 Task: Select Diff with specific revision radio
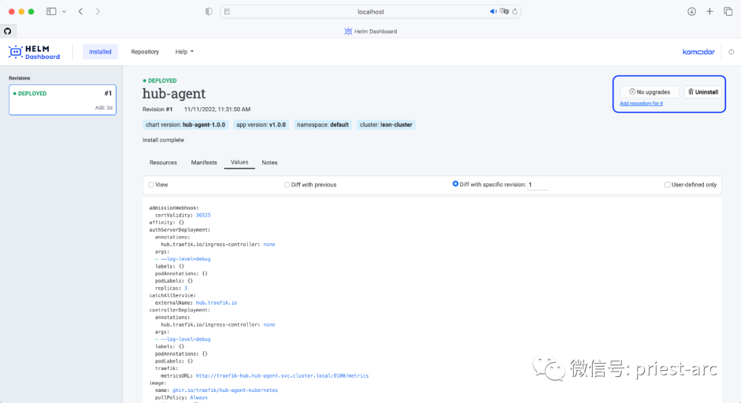tap(455, 184)
